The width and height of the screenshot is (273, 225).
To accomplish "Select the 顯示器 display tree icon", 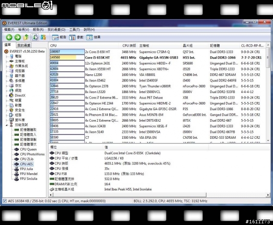I will coord(12,76).
